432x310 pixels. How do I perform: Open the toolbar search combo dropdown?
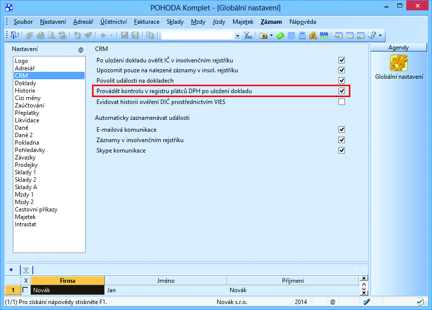[238, 36]
